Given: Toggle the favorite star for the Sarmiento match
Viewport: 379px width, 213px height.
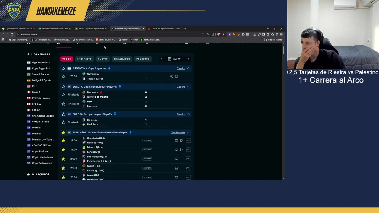Looking at the screenshot, I should pyautogui.click(x=63, y=76).
